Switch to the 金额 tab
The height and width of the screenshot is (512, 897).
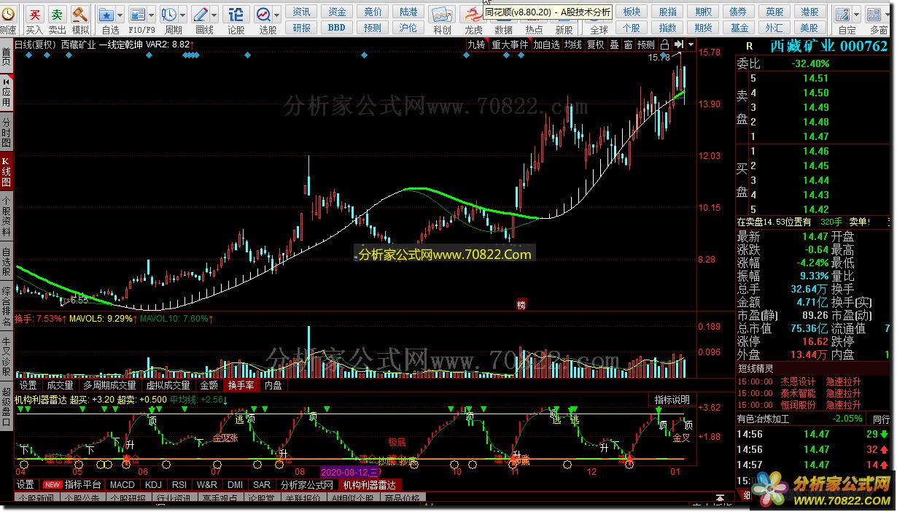pyautogui.click(x=209, y=385)
